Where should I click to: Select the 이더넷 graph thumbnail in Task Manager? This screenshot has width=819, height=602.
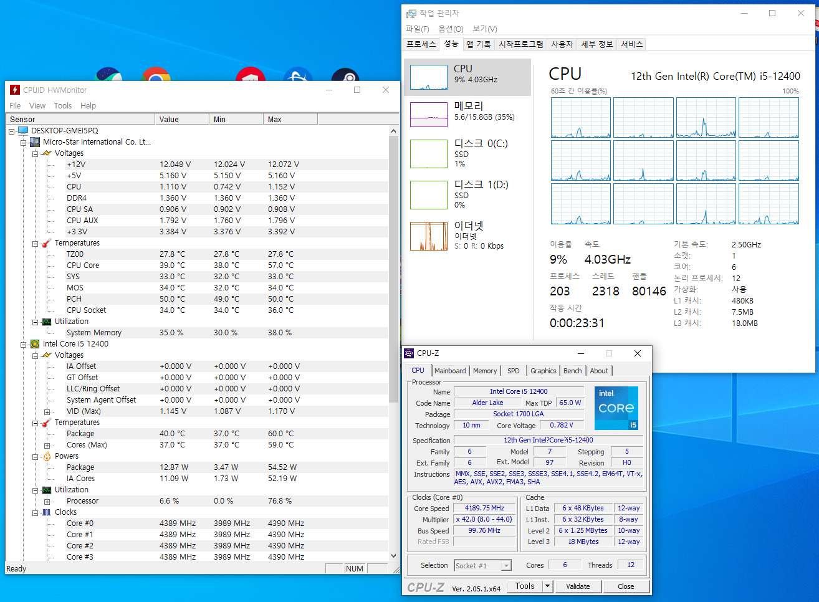click(x=429, y=236)
